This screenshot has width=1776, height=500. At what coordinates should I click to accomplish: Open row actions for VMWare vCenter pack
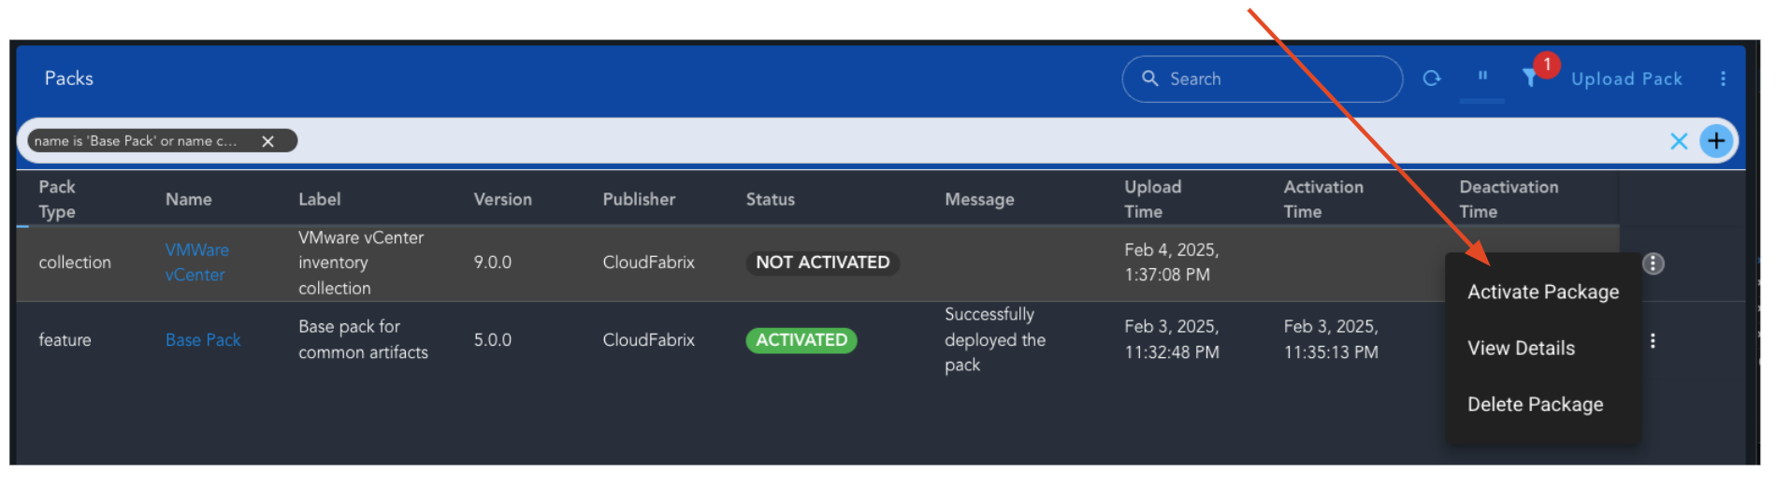pos(1653,264)
